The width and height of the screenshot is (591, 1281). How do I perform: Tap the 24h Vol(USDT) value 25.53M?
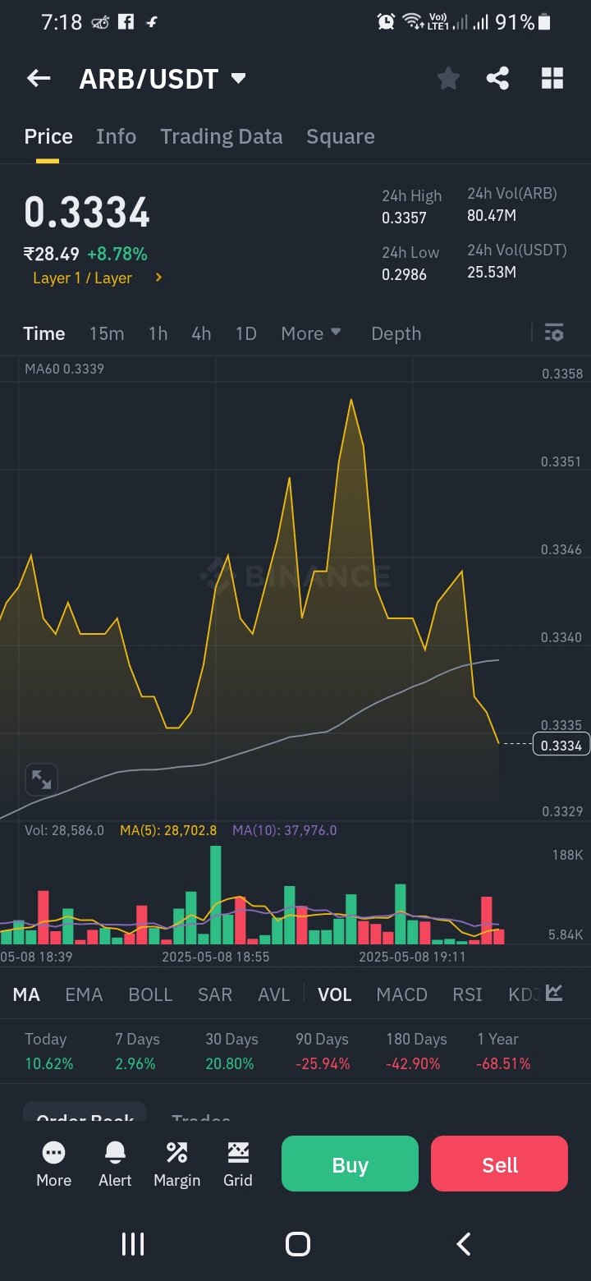tap(492, 272)
